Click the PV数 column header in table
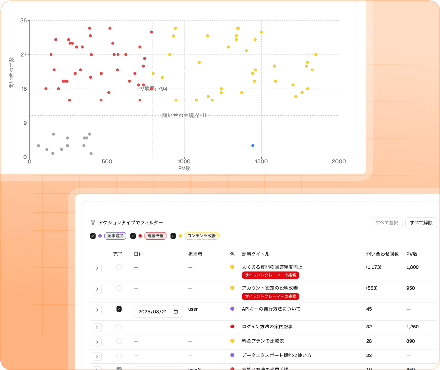The image size is (440, 370). (x=412, y=254)
